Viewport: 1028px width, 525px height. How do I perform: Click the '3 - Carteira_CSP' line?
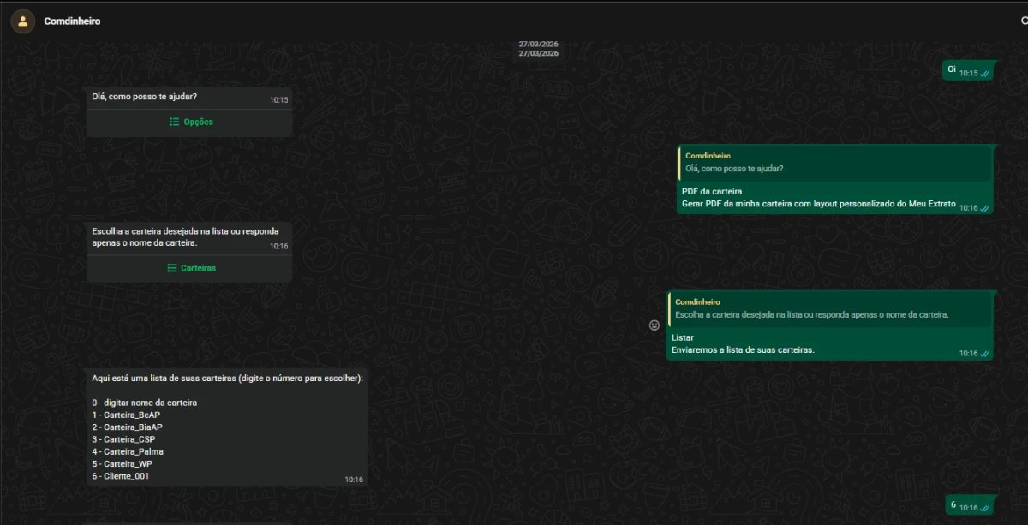point(123,439)
